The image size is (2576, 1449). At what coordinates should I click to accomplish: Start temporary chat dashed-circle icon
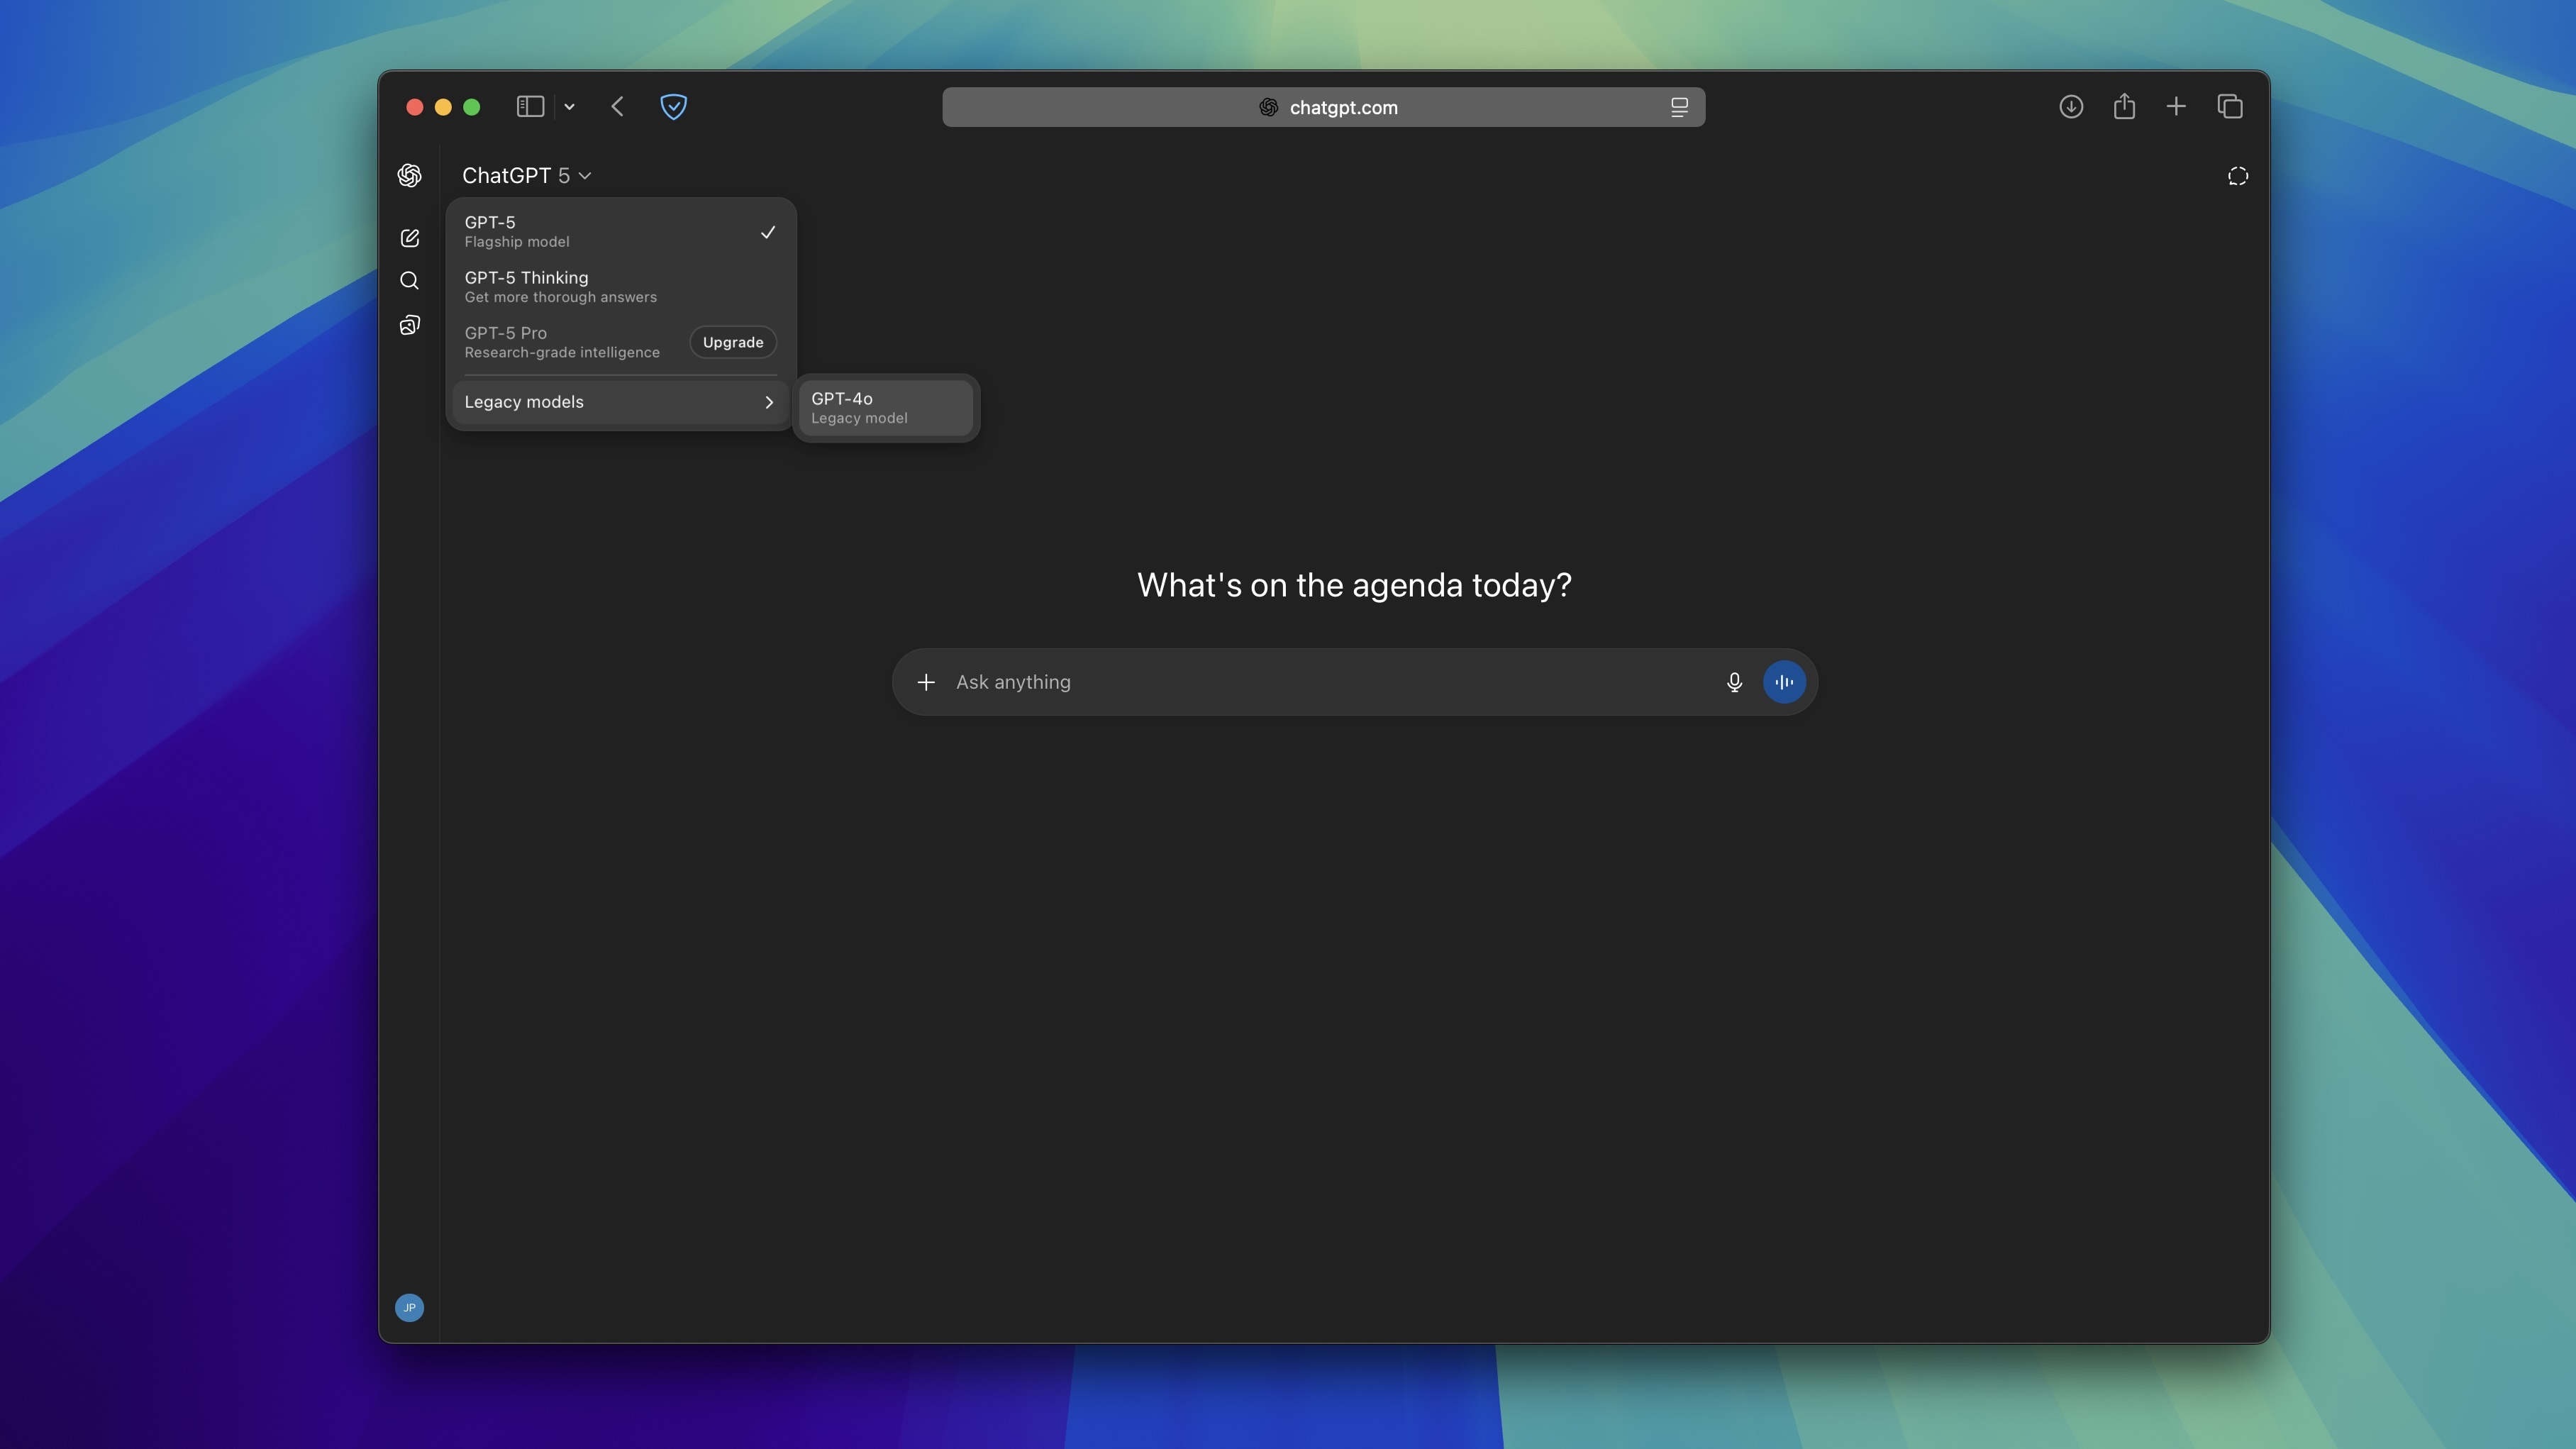point(2237,177)
